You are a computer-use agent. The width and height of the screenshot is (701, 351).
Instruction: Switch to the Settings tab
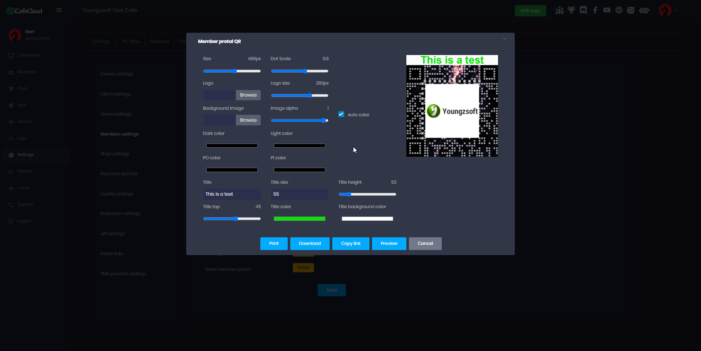pyautogui.click(x=101, y=42)
